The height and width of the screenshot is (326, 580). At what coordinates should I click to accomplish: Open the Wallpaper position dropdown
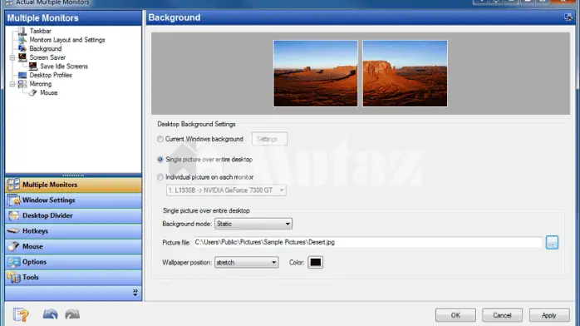(246, 262)
